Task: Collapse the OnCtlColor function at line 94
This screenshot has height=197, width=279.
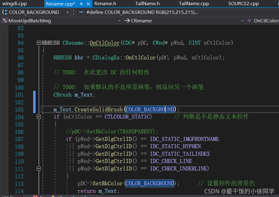Action: pyautogui.click(x=39, y=43)
